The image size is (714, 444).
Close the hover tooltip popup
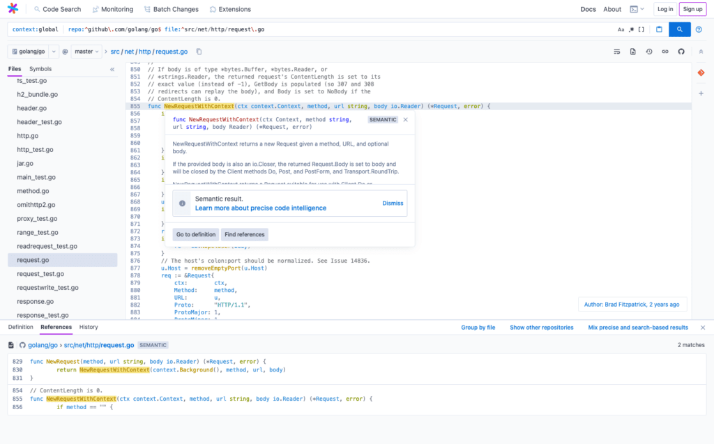[405, 120]
